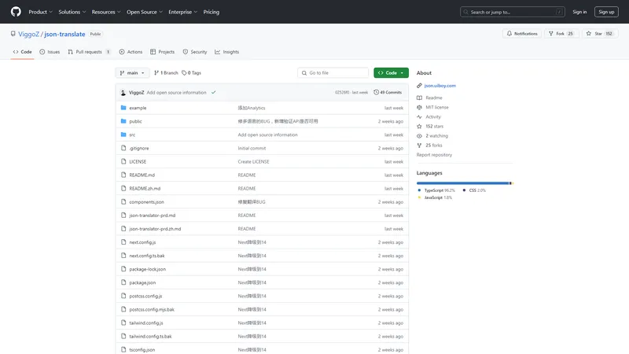Image resolution: width=629 pixels, height=354 pixels.
Task: Click the link icon beside json.uiboy.com
Action: tap(419, 86)
